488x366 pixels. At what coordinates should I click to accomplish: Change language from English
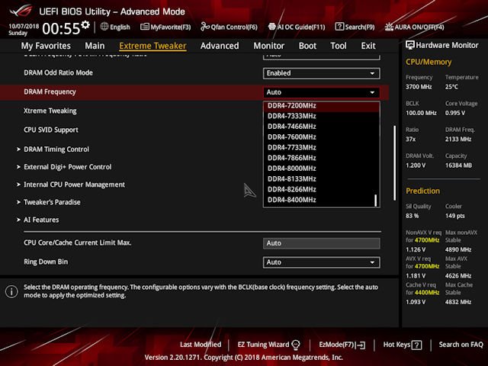(x=115, y=27)
